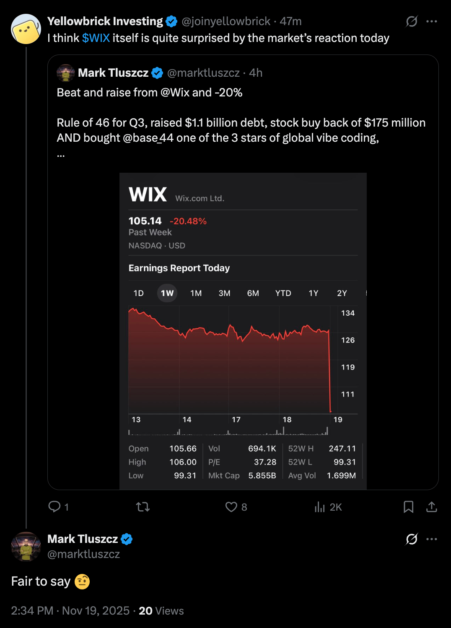Share the Yellowbrick post via upload icon
This screenshot has height=628, width=451.
431,507
